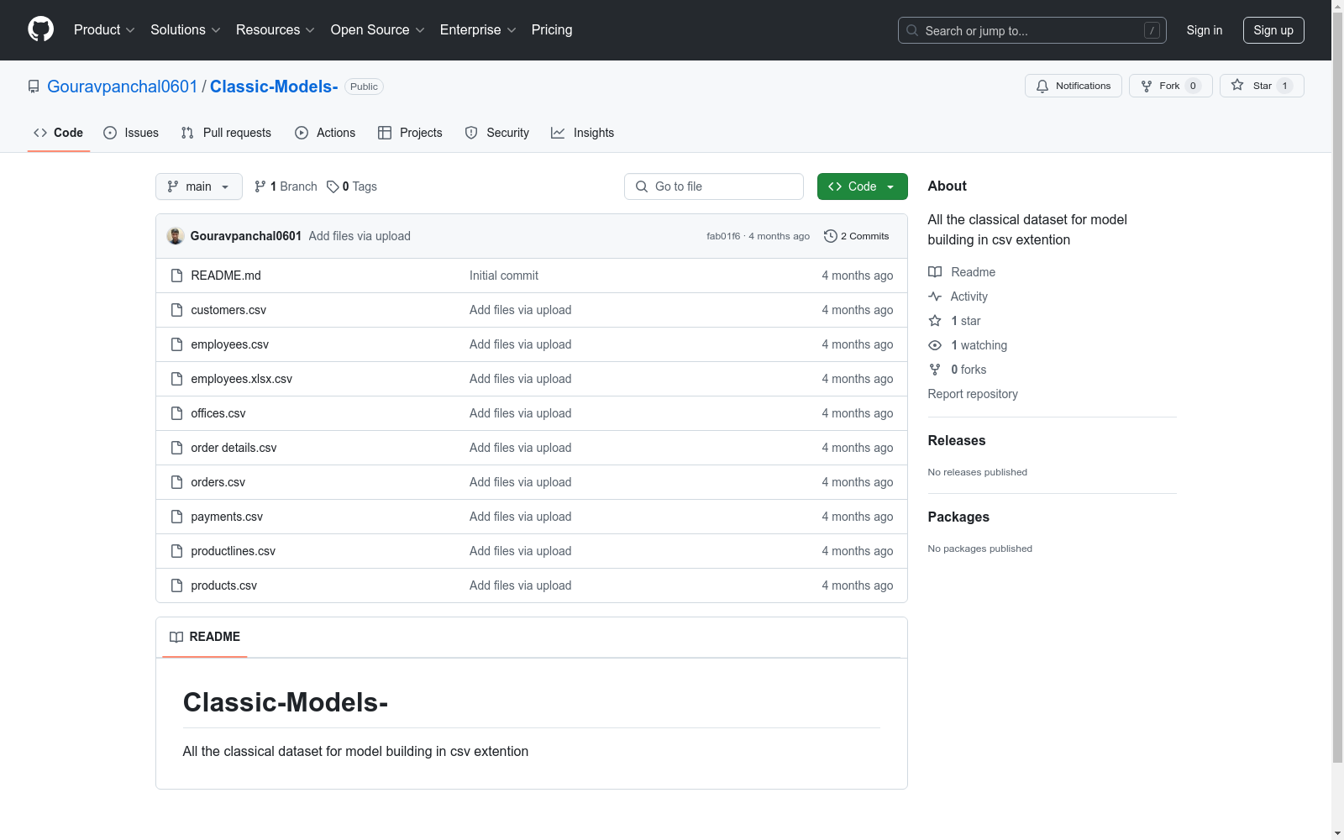Viewport: 1344px width, 840px height.
Task: Open the green Code dropdown button
Action: tap(863, 186)
